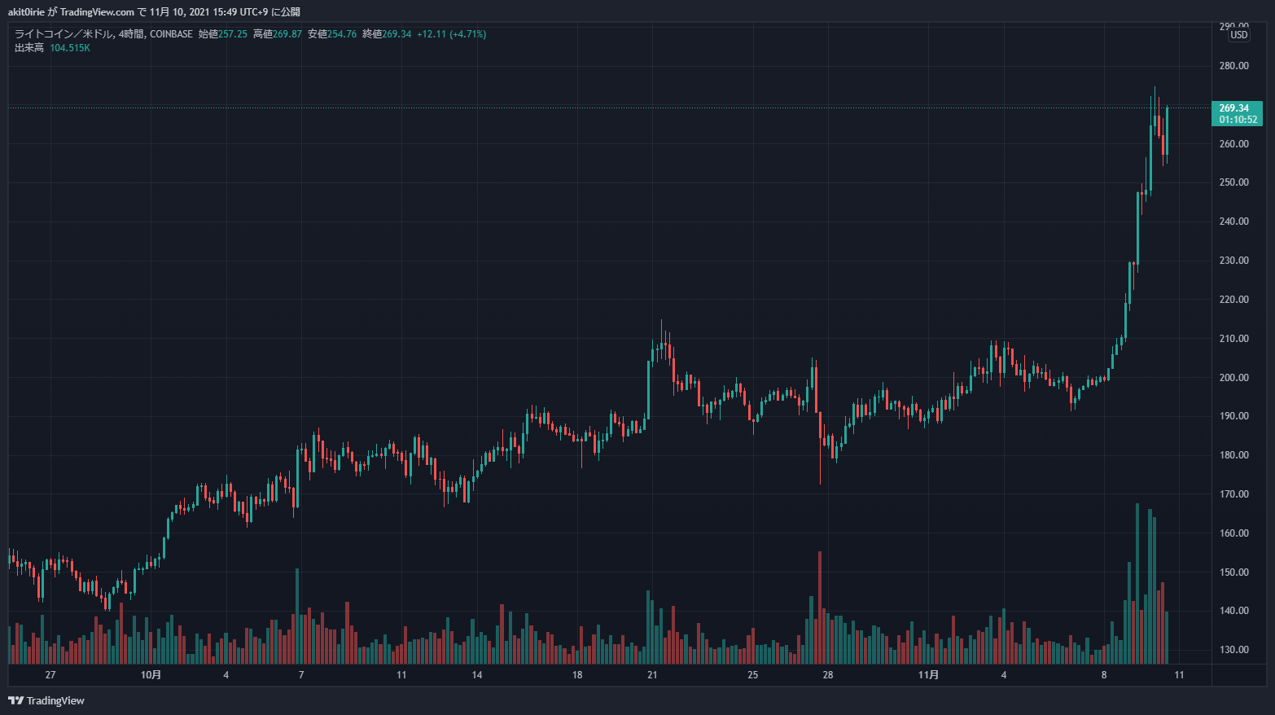1275x715 pixels.
Task: Click the 高値 269.87 high value
Action: 277,34
